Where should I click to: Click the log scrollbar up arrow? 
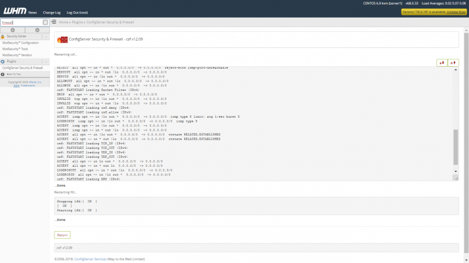455,70
